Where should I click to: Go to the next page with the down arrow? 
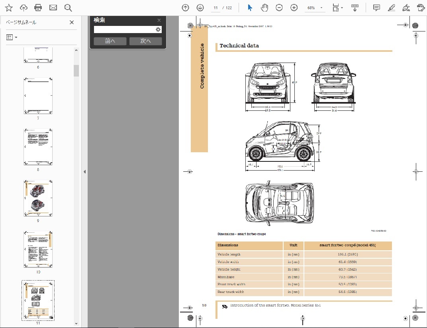click(200, 8)
